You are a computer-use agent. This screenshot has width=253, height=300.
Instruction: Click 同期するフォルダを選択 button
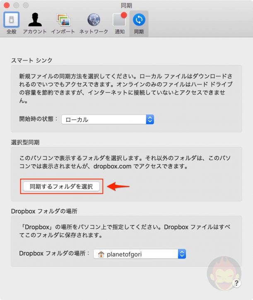(61, 187)
